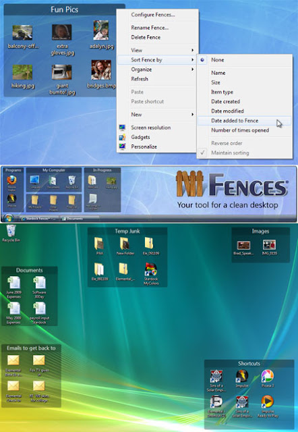Expand the Sort Fence by submenu

[x=157, y=60]
